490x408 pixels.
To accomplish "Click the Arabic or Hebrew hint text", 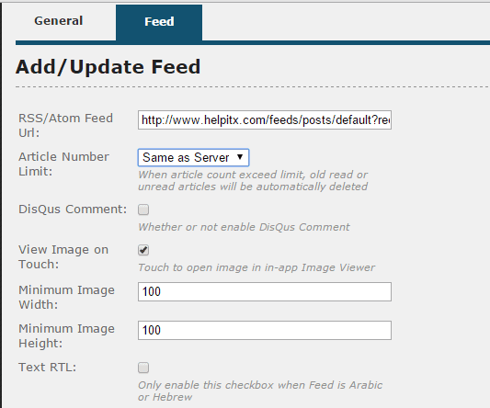I will (x=260, y=391).
